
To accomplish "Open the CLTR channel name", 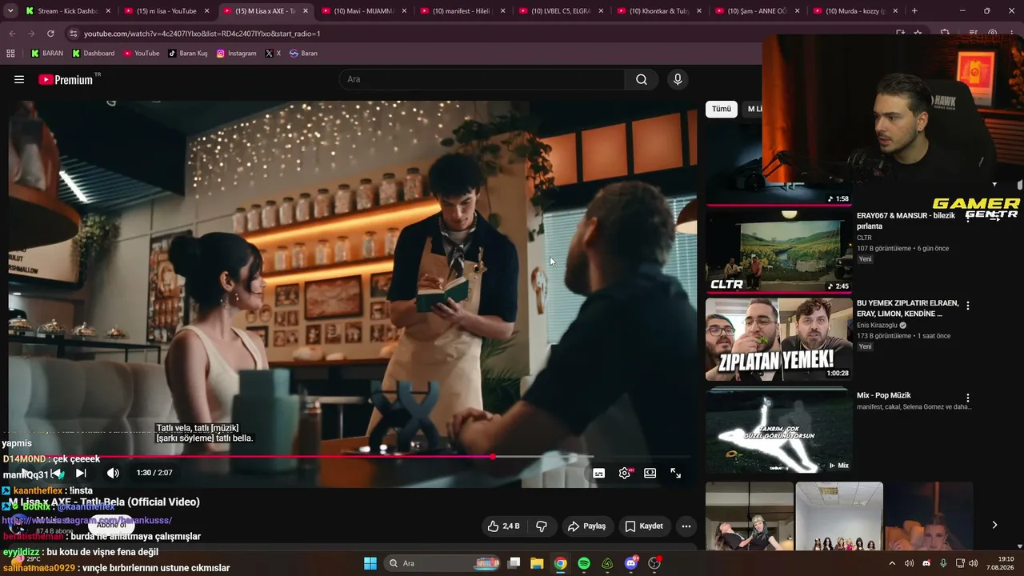I will 864,238.
